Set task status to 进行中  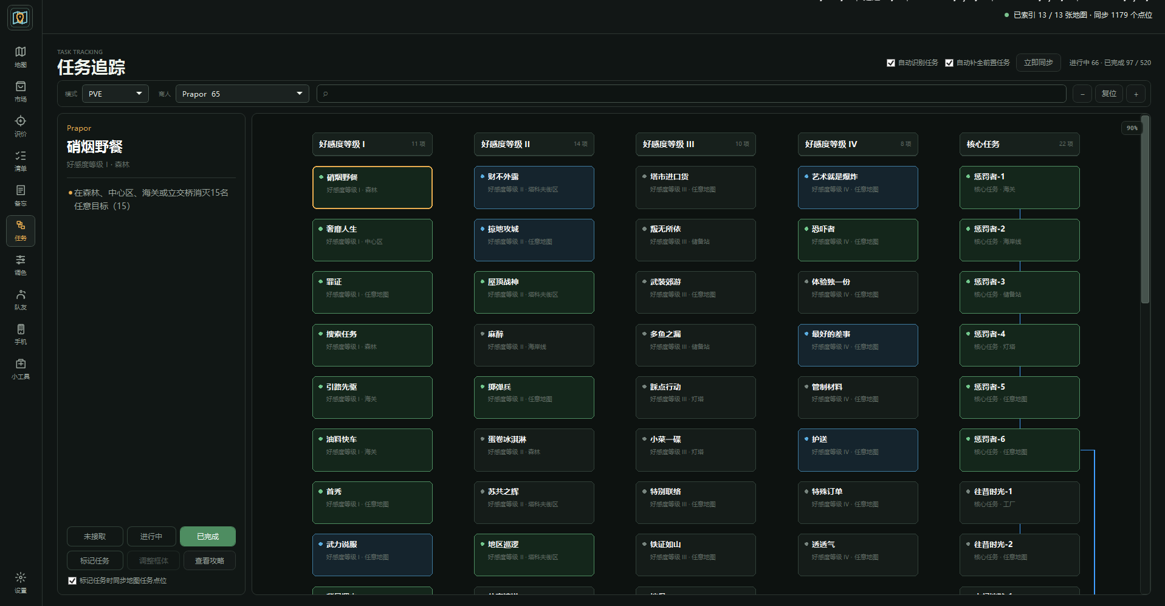point(151,536)
